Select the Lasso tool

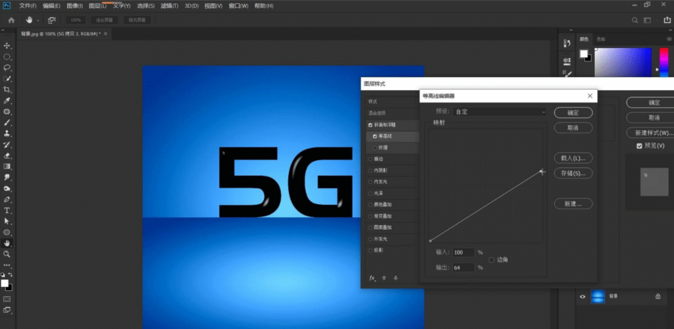7,68
